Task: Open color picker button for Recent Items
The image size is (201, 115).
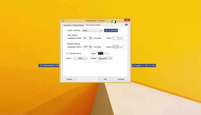Action: [121, 47]
